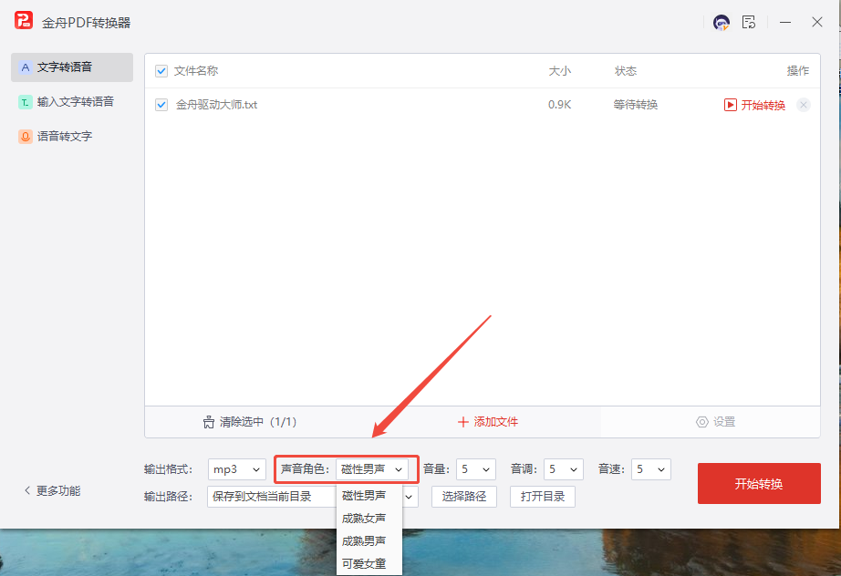Open the 音调 pitch dropdown
Screen dimensions: 841x576
pos(563,469)
